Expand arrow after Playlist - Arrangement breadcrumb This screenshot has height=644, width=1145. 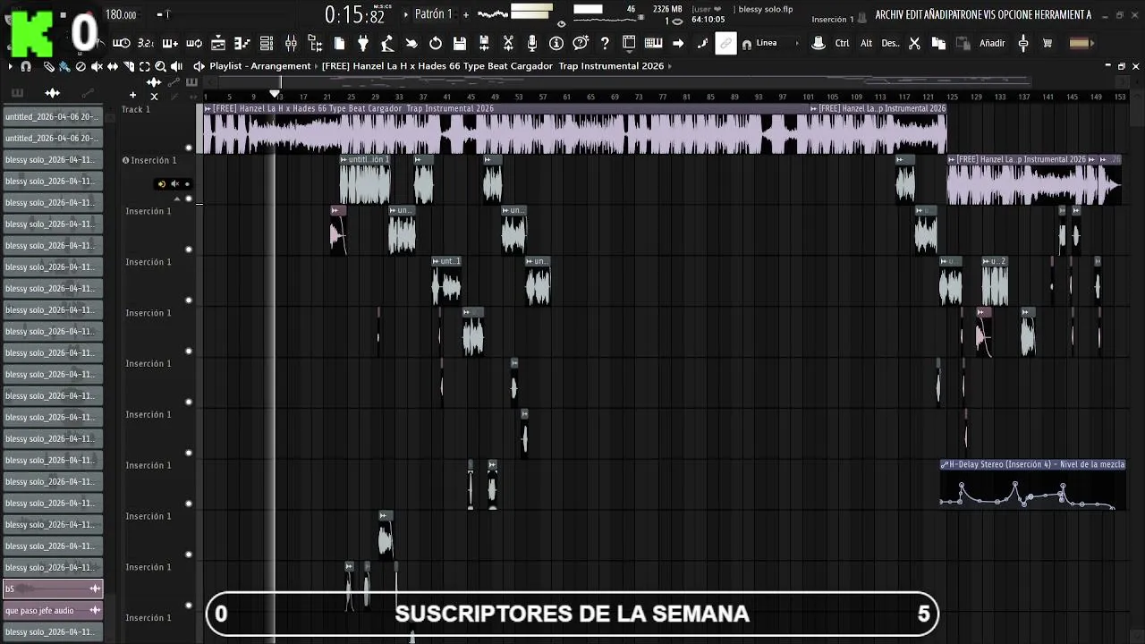coord(316,66)
